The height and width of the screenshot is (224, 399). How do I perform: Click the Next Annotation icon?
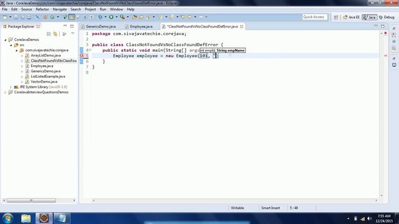pos(160,17)
